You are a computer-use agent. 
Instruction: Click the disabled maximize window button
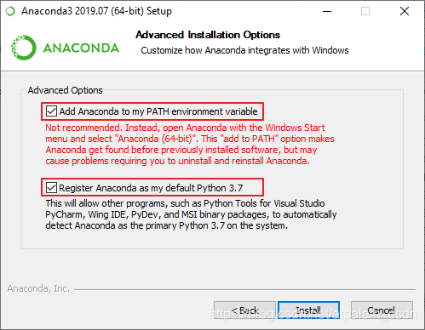tap(365, 11)
